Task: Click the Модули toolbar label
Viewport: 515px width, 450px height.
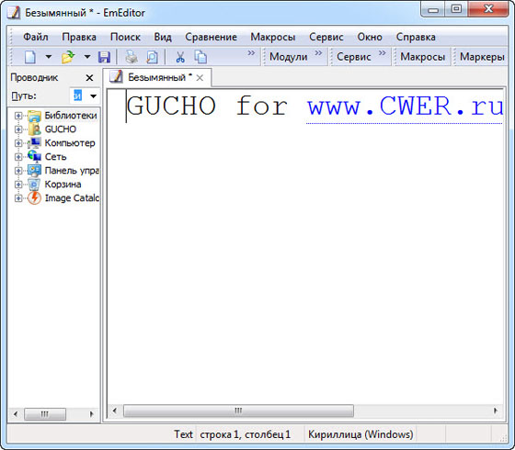Action: (x=289, y=57)
